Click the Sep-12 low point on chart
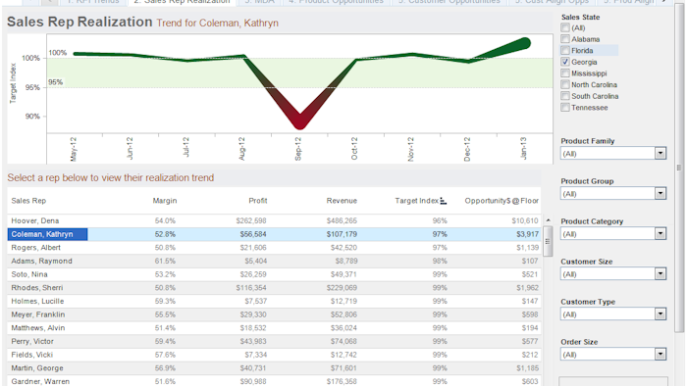The width and height of the screenshot is (687, 386). coord(299,122)
